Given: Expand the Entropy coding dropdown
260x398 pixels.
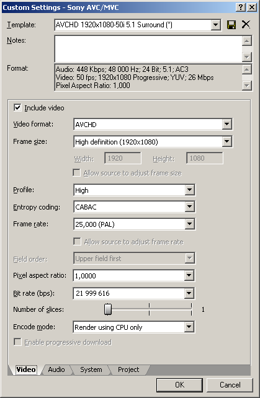Looking at the screenshot, I should pos(190,207).
